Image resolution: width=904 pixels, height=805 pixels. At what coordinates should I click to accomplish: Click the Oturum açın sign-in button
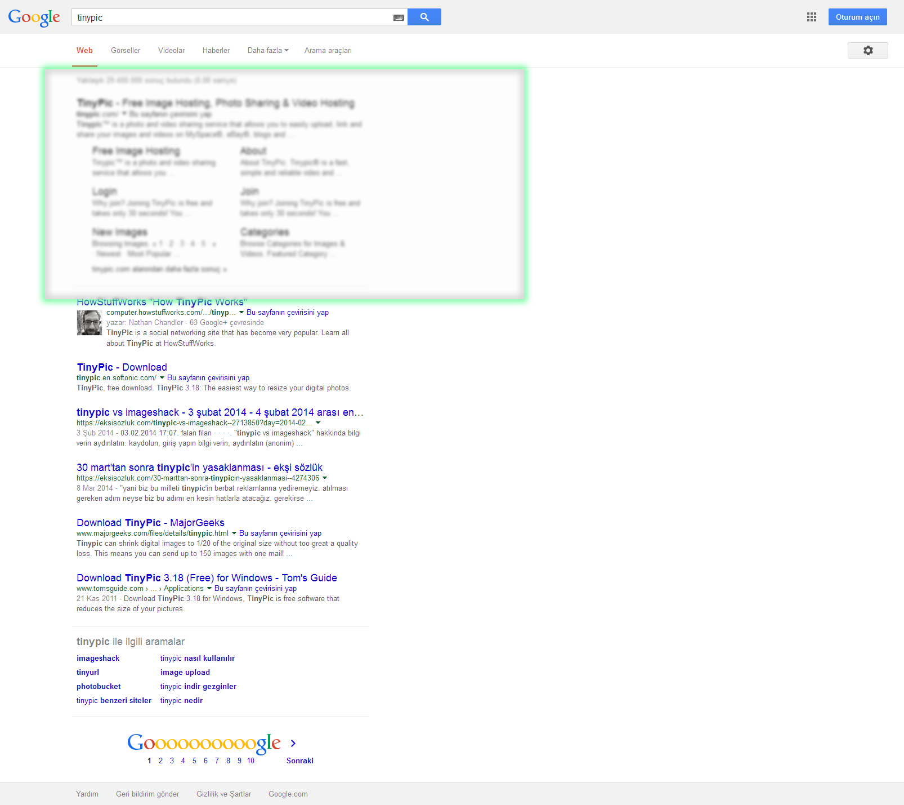(858, 17)
